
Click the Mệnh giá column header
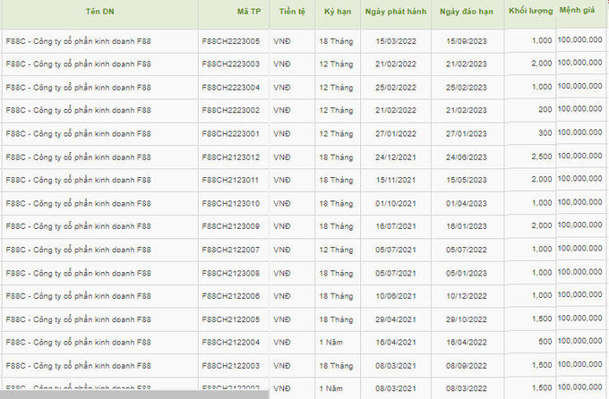pyautogui.click(x=577, y=10)
